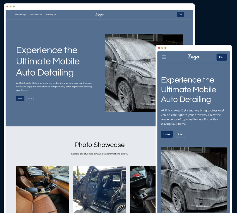Go to Our Services nav link
This screenshot has width=237, height=213.
[x=36, y=14]
